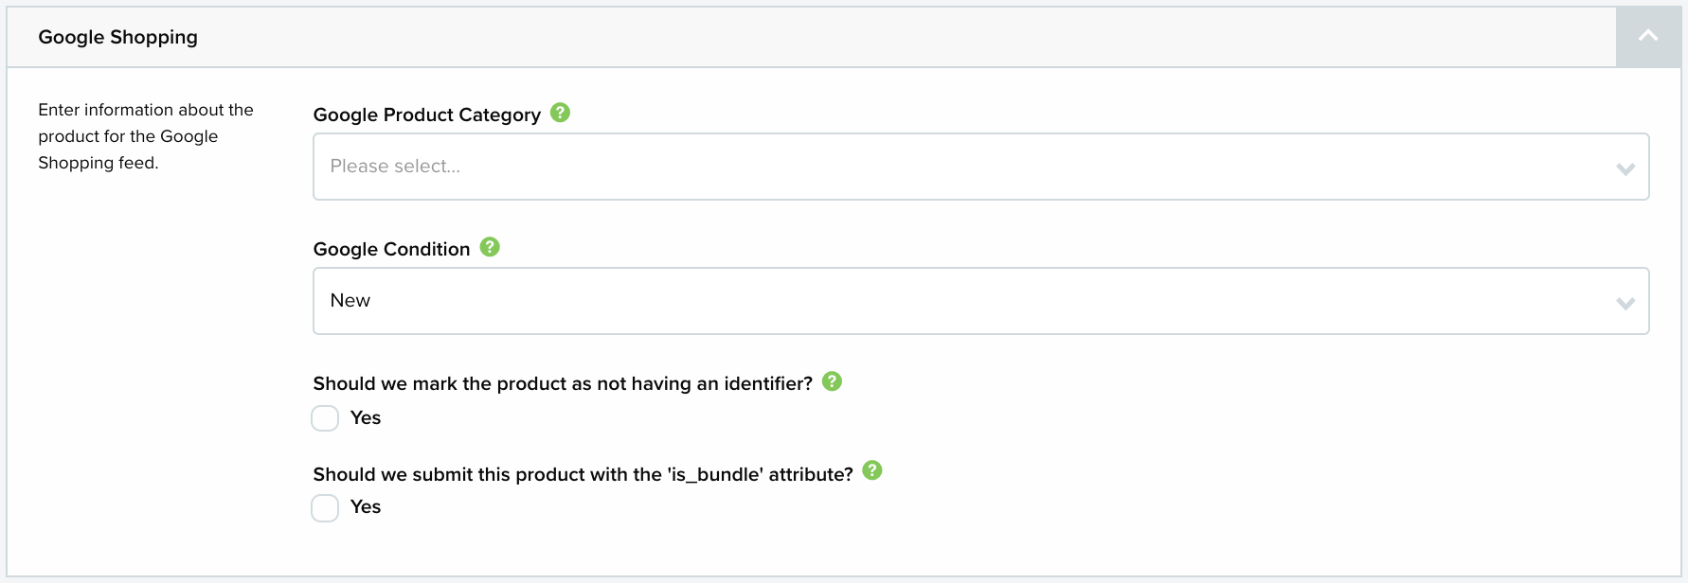
Task: Click the 'Should we mark the product' question text
Action: (563, 383)
